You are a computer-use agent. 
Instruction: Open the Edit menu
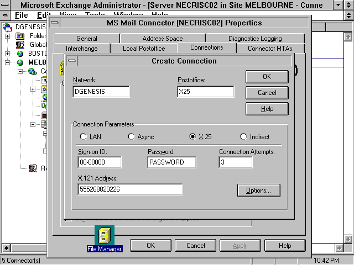(x=43, y=15)
